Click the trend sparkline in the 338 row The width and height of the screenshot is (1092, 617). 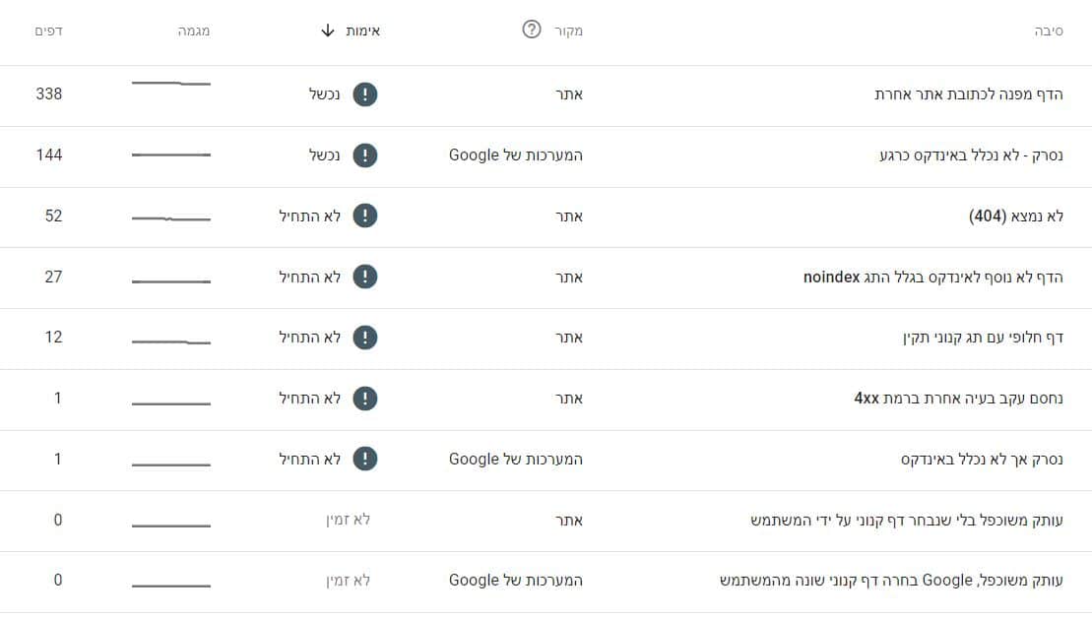(x=171, y=84)
